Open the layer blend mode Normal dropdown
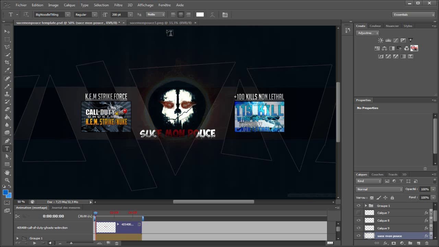Image resolution: width=439 pixels, height=247 pixels. (379, 189)
